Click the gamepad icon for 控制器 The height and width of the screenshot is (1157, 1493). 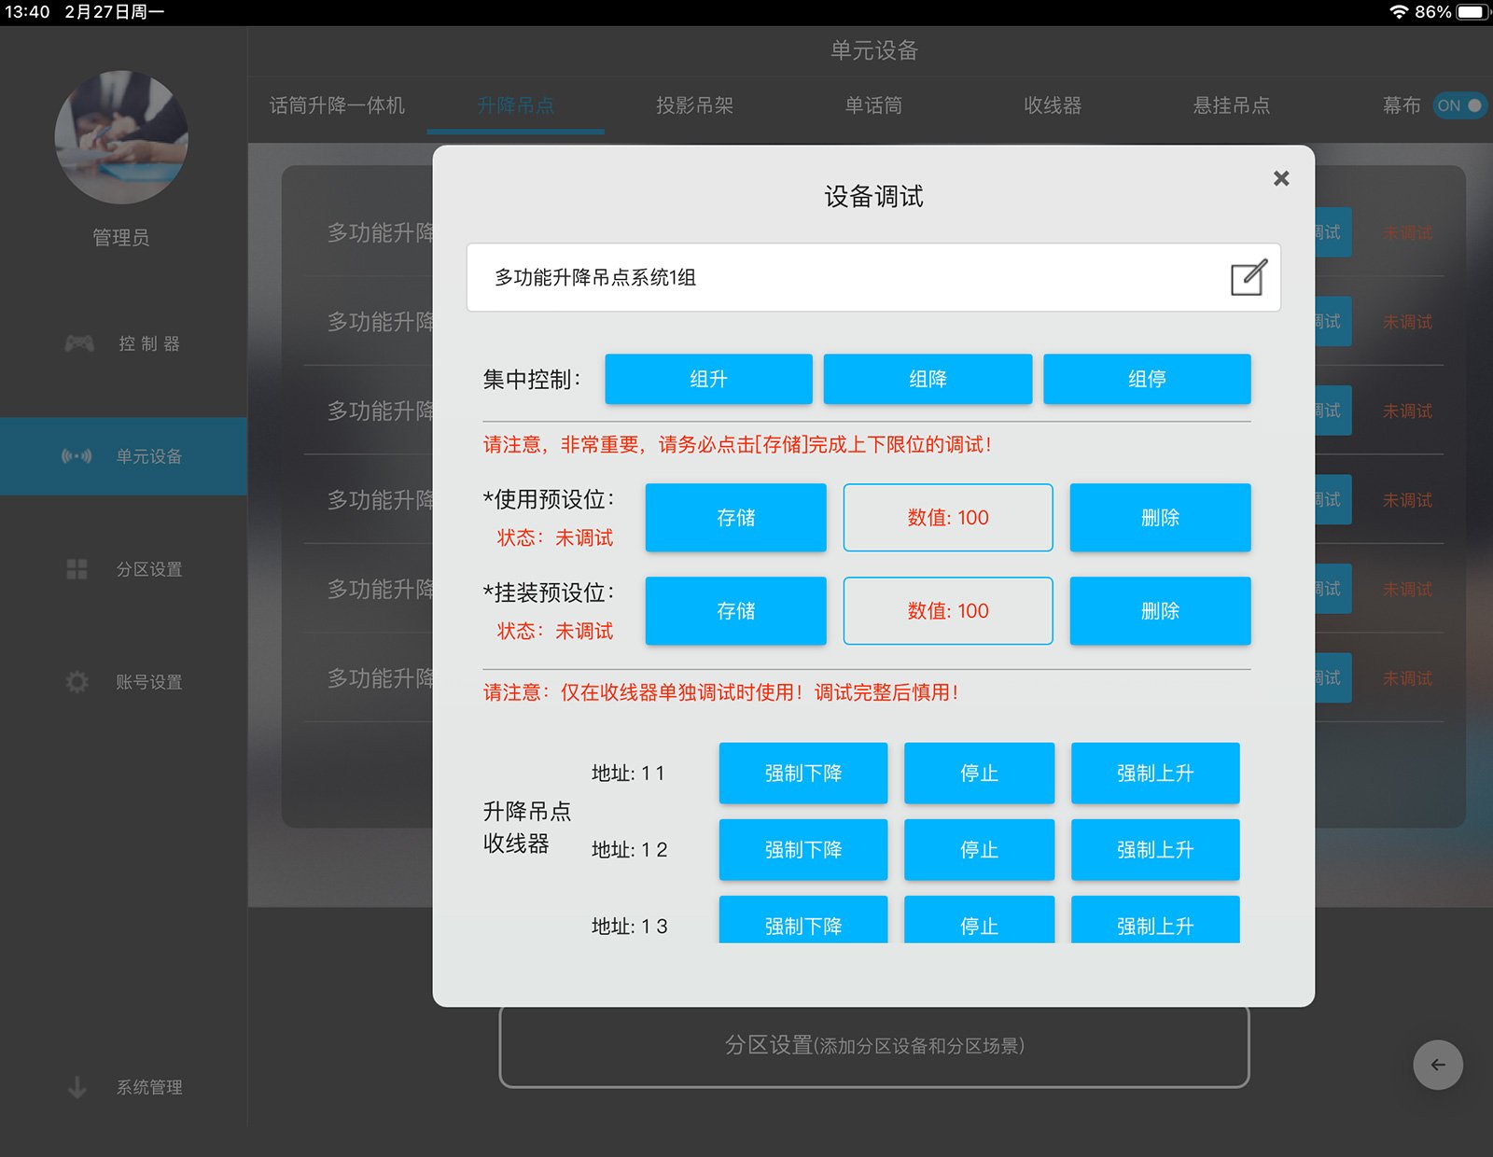[x=79, y=344]
